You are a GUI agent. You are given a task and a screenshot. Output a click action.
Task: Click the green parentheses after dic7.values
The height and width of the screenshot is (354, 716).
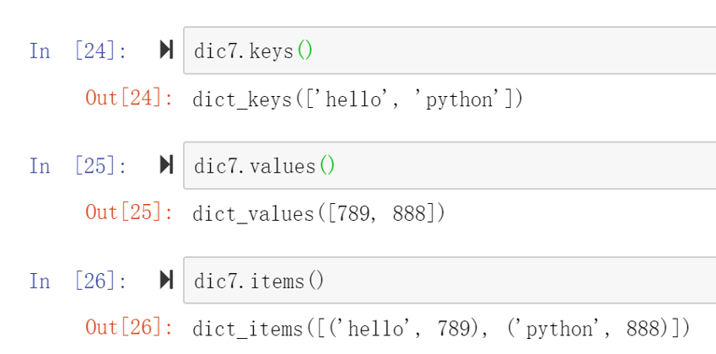[x=327, y=165]
